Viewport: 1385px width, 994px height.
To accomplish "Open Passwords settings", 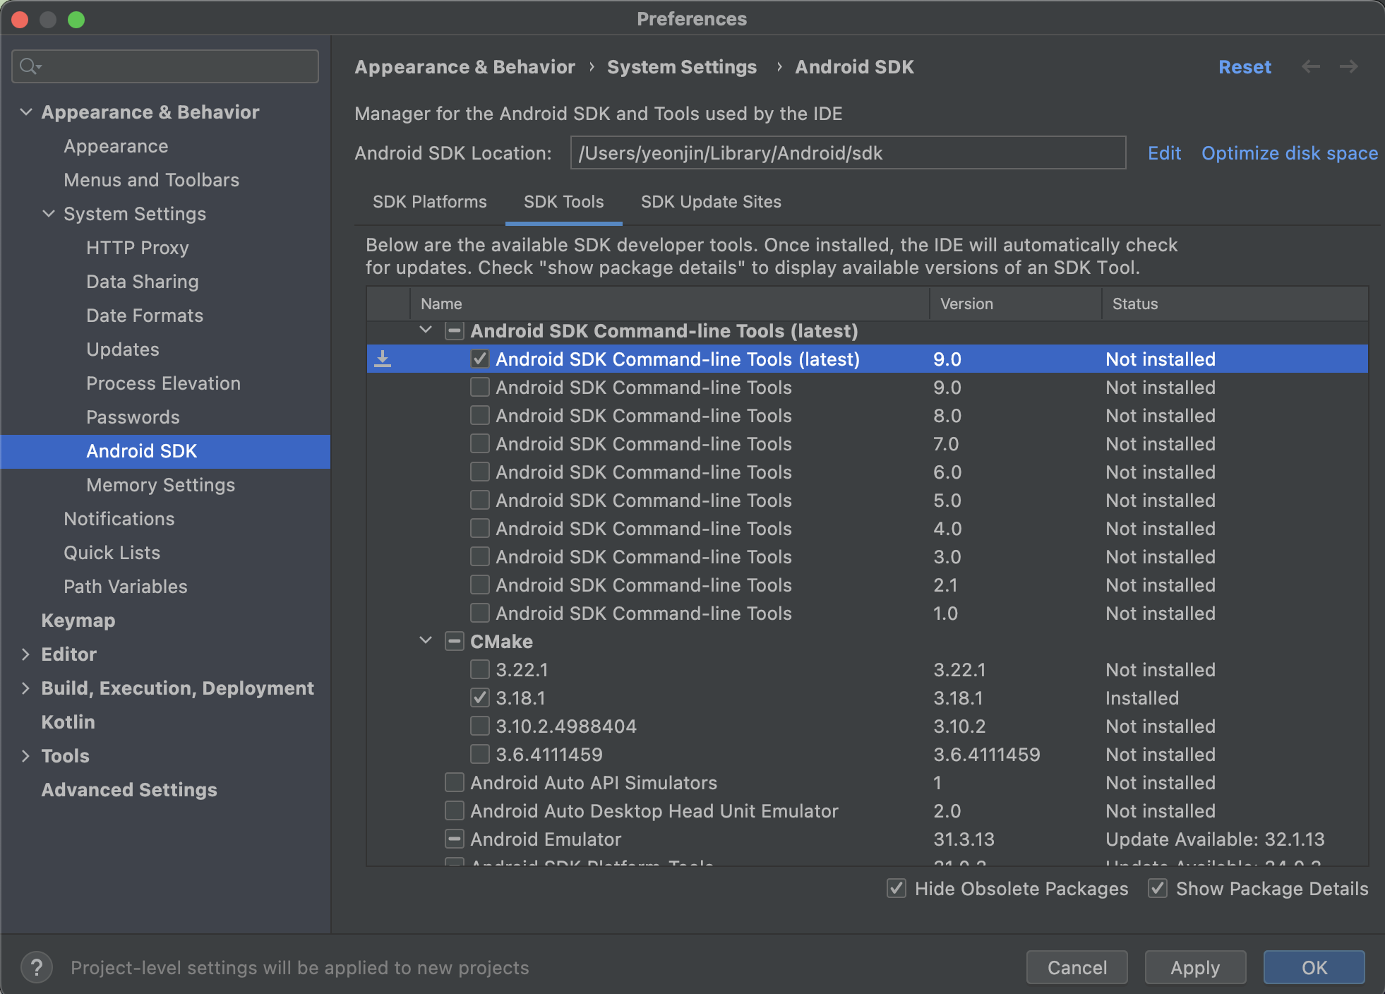I will [133, 417].
